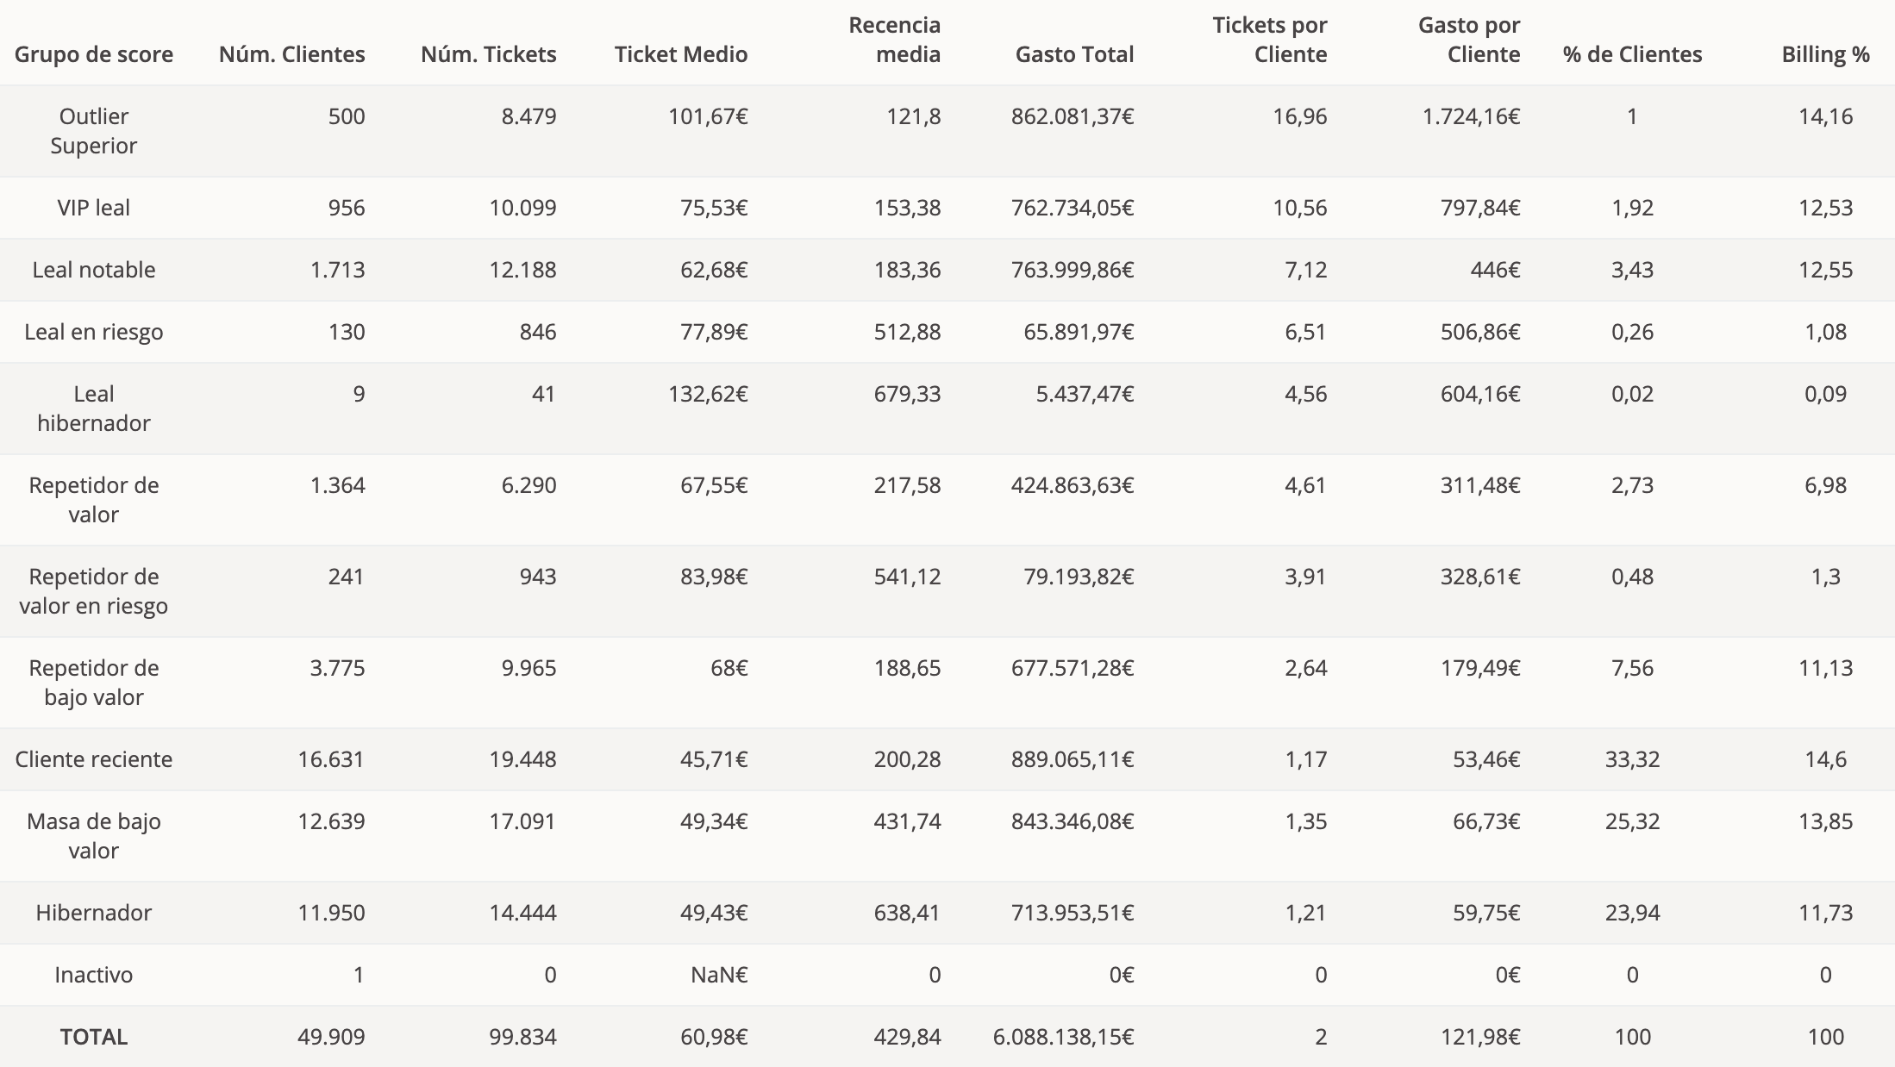Select the Leal notable row label
Image resolution: width=1895 pixels, height=1067 pixels.
tap(94, 270)
